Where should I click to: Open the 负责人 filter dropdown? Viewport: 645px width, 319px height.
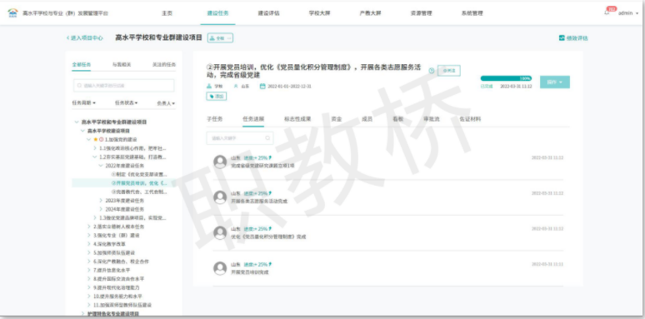click(x=166, y=103)
